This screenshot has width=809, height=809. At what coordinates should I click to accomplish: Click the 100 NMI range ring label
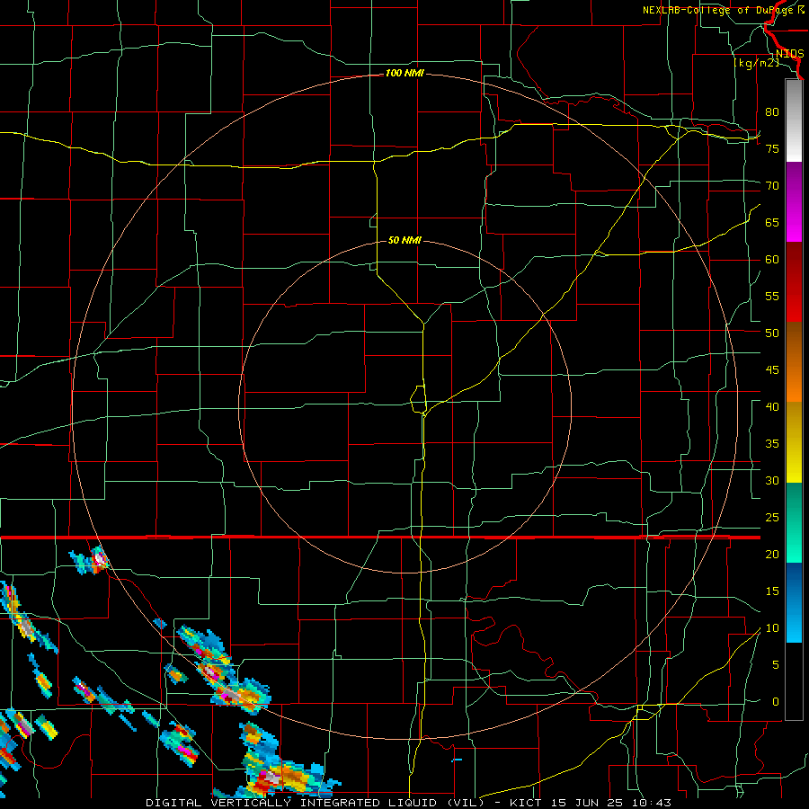(404, 74)
